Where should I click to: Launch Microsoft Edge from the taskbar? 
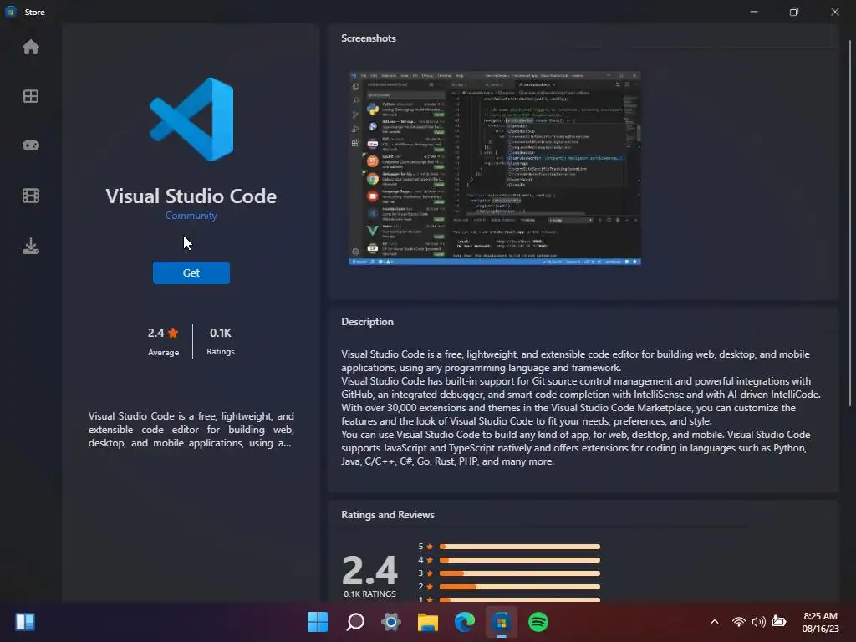click(x=465, y=622)
